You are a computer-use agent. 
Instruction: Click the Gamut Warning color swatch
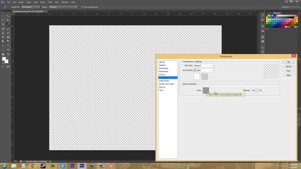click(x=206, y=91)
